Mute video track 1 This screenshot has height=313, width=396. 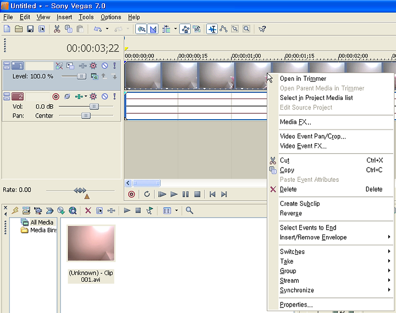[105, 66]
